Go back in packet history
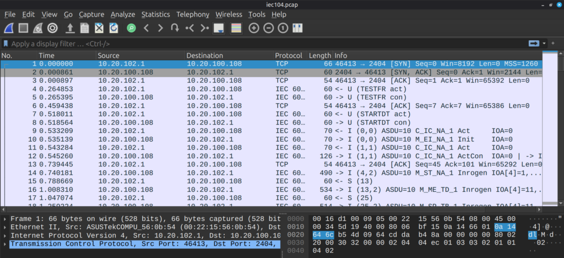Image resolution: width=564 pixels, height=258 pixels. coord(146,28)
